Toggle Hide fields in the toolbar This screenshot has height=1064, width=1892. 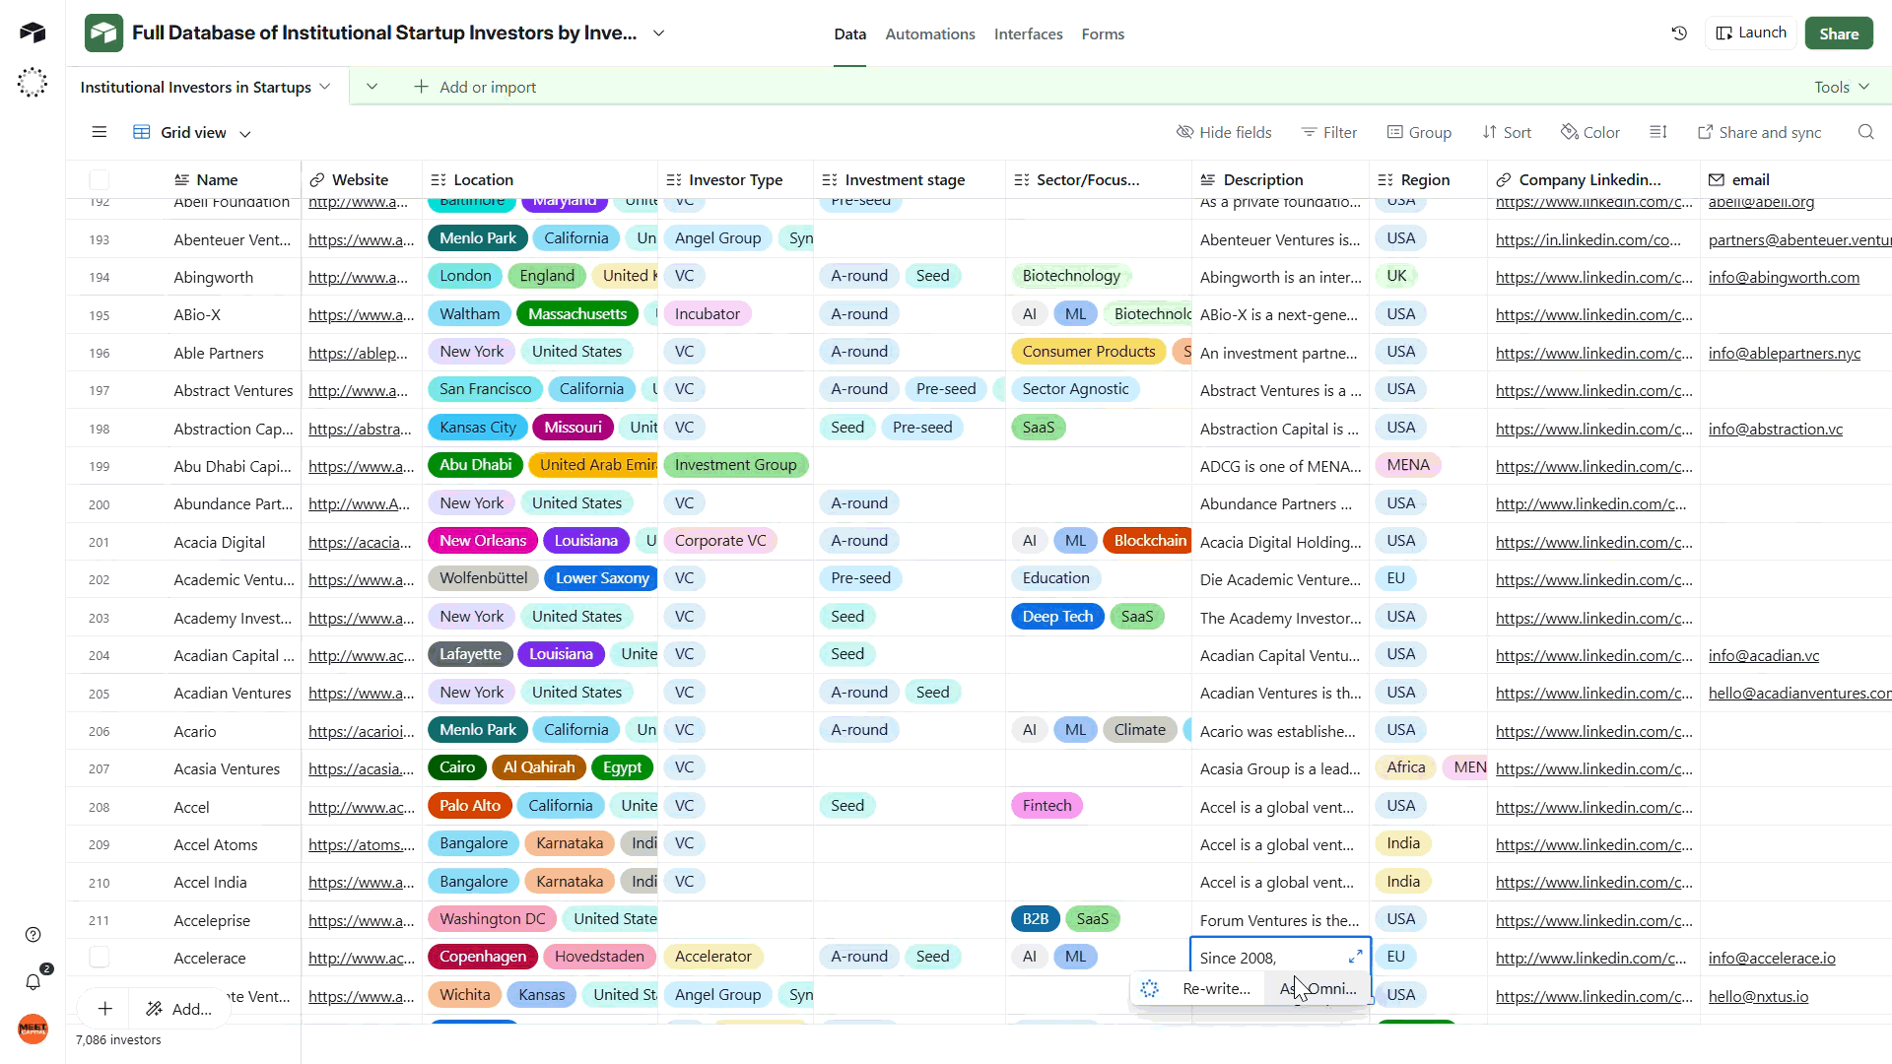[x=1224, y=131]
